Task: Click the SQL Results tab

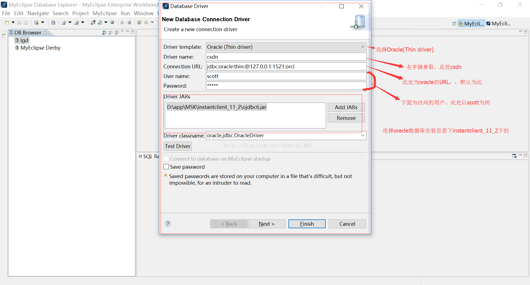Action: 149,156
